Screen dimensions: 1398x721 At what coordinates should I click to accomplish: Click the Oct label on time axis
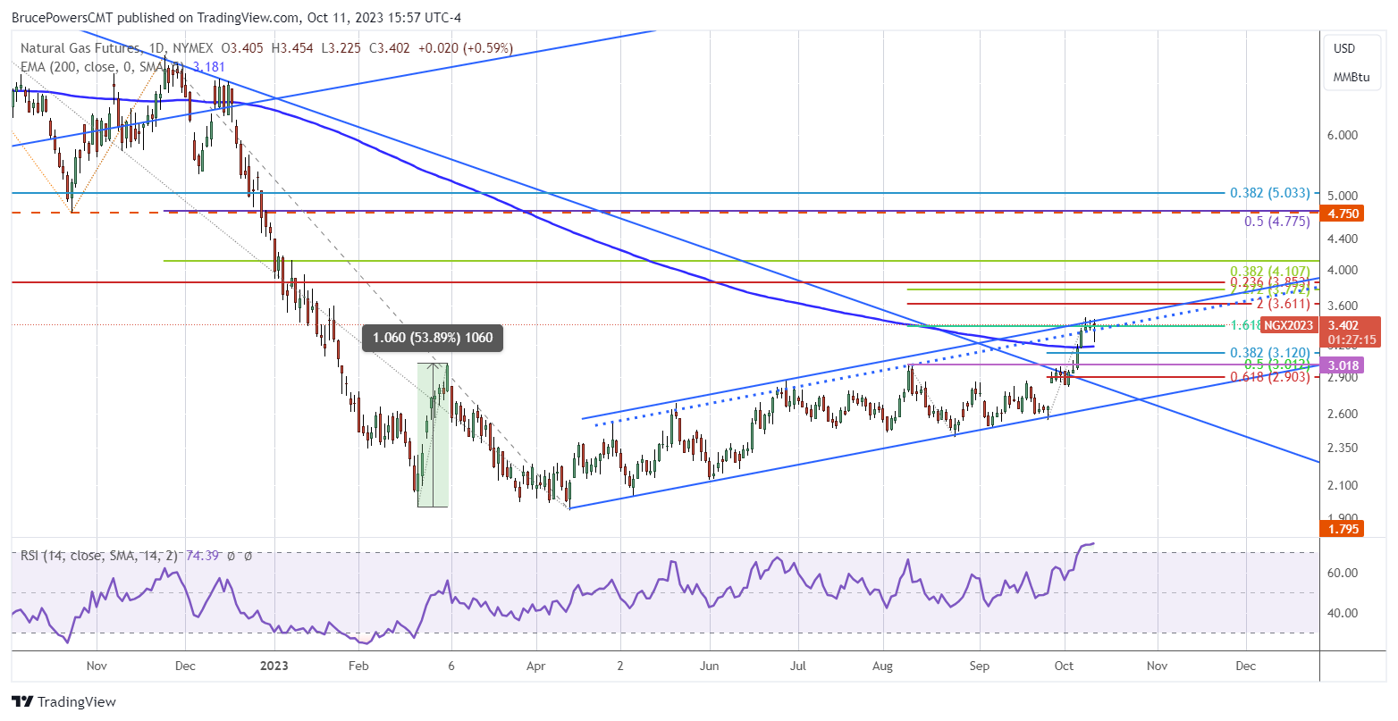click(x=1064, y=666)
